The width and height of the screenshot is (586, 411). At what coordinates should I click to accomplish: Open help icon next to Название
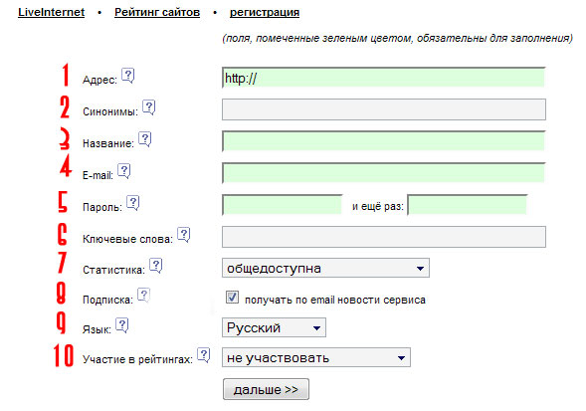pos(144,139)
